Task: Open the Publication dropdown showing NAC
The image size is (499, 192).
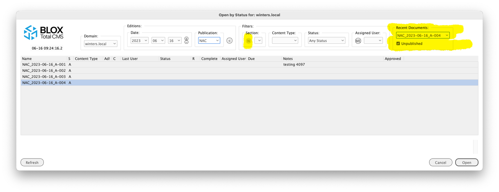Action: click(x=209, y=41)
